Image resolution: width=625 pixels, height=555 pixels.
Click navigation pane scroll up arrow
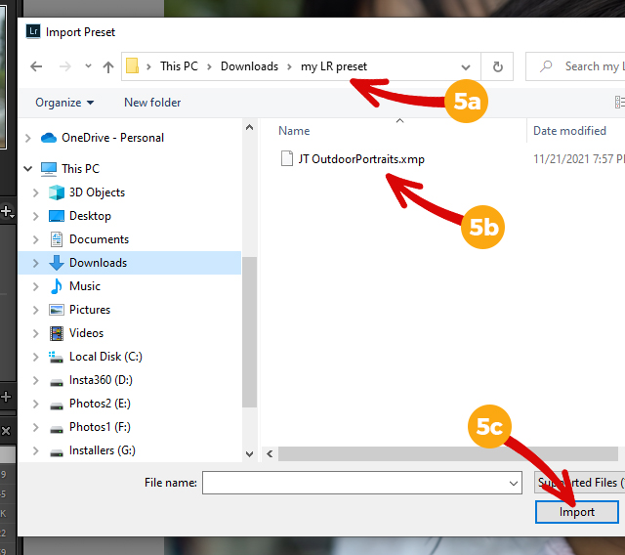pos(250,128)
